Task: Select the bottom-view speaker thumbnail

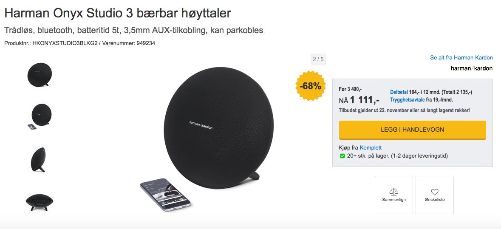Action: [x=40, y=202]
